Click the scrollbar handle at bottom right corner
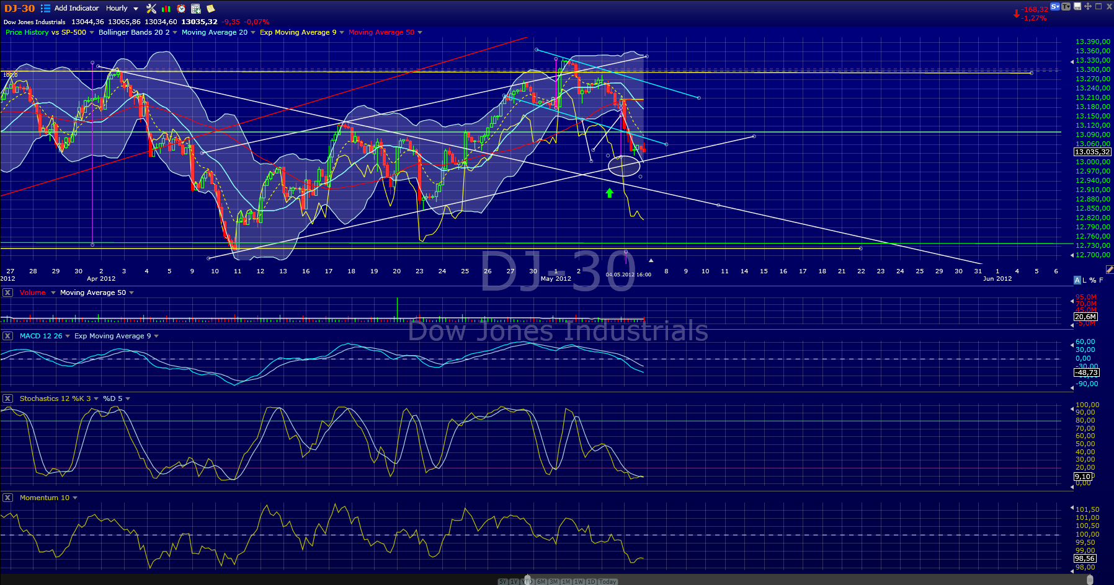 [x=1090, y=579]
